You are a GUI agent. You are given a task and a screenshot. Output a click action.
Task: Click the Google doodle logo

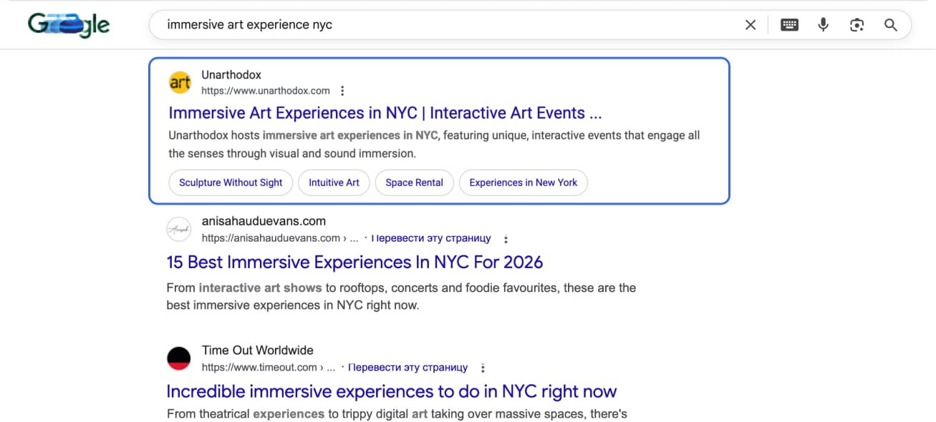click(69, 25)
